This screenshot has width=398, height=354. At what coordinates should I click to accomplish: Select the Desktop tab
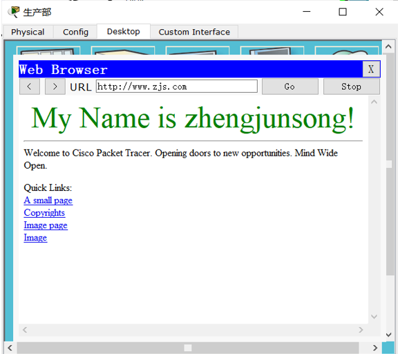click(124, 32)
